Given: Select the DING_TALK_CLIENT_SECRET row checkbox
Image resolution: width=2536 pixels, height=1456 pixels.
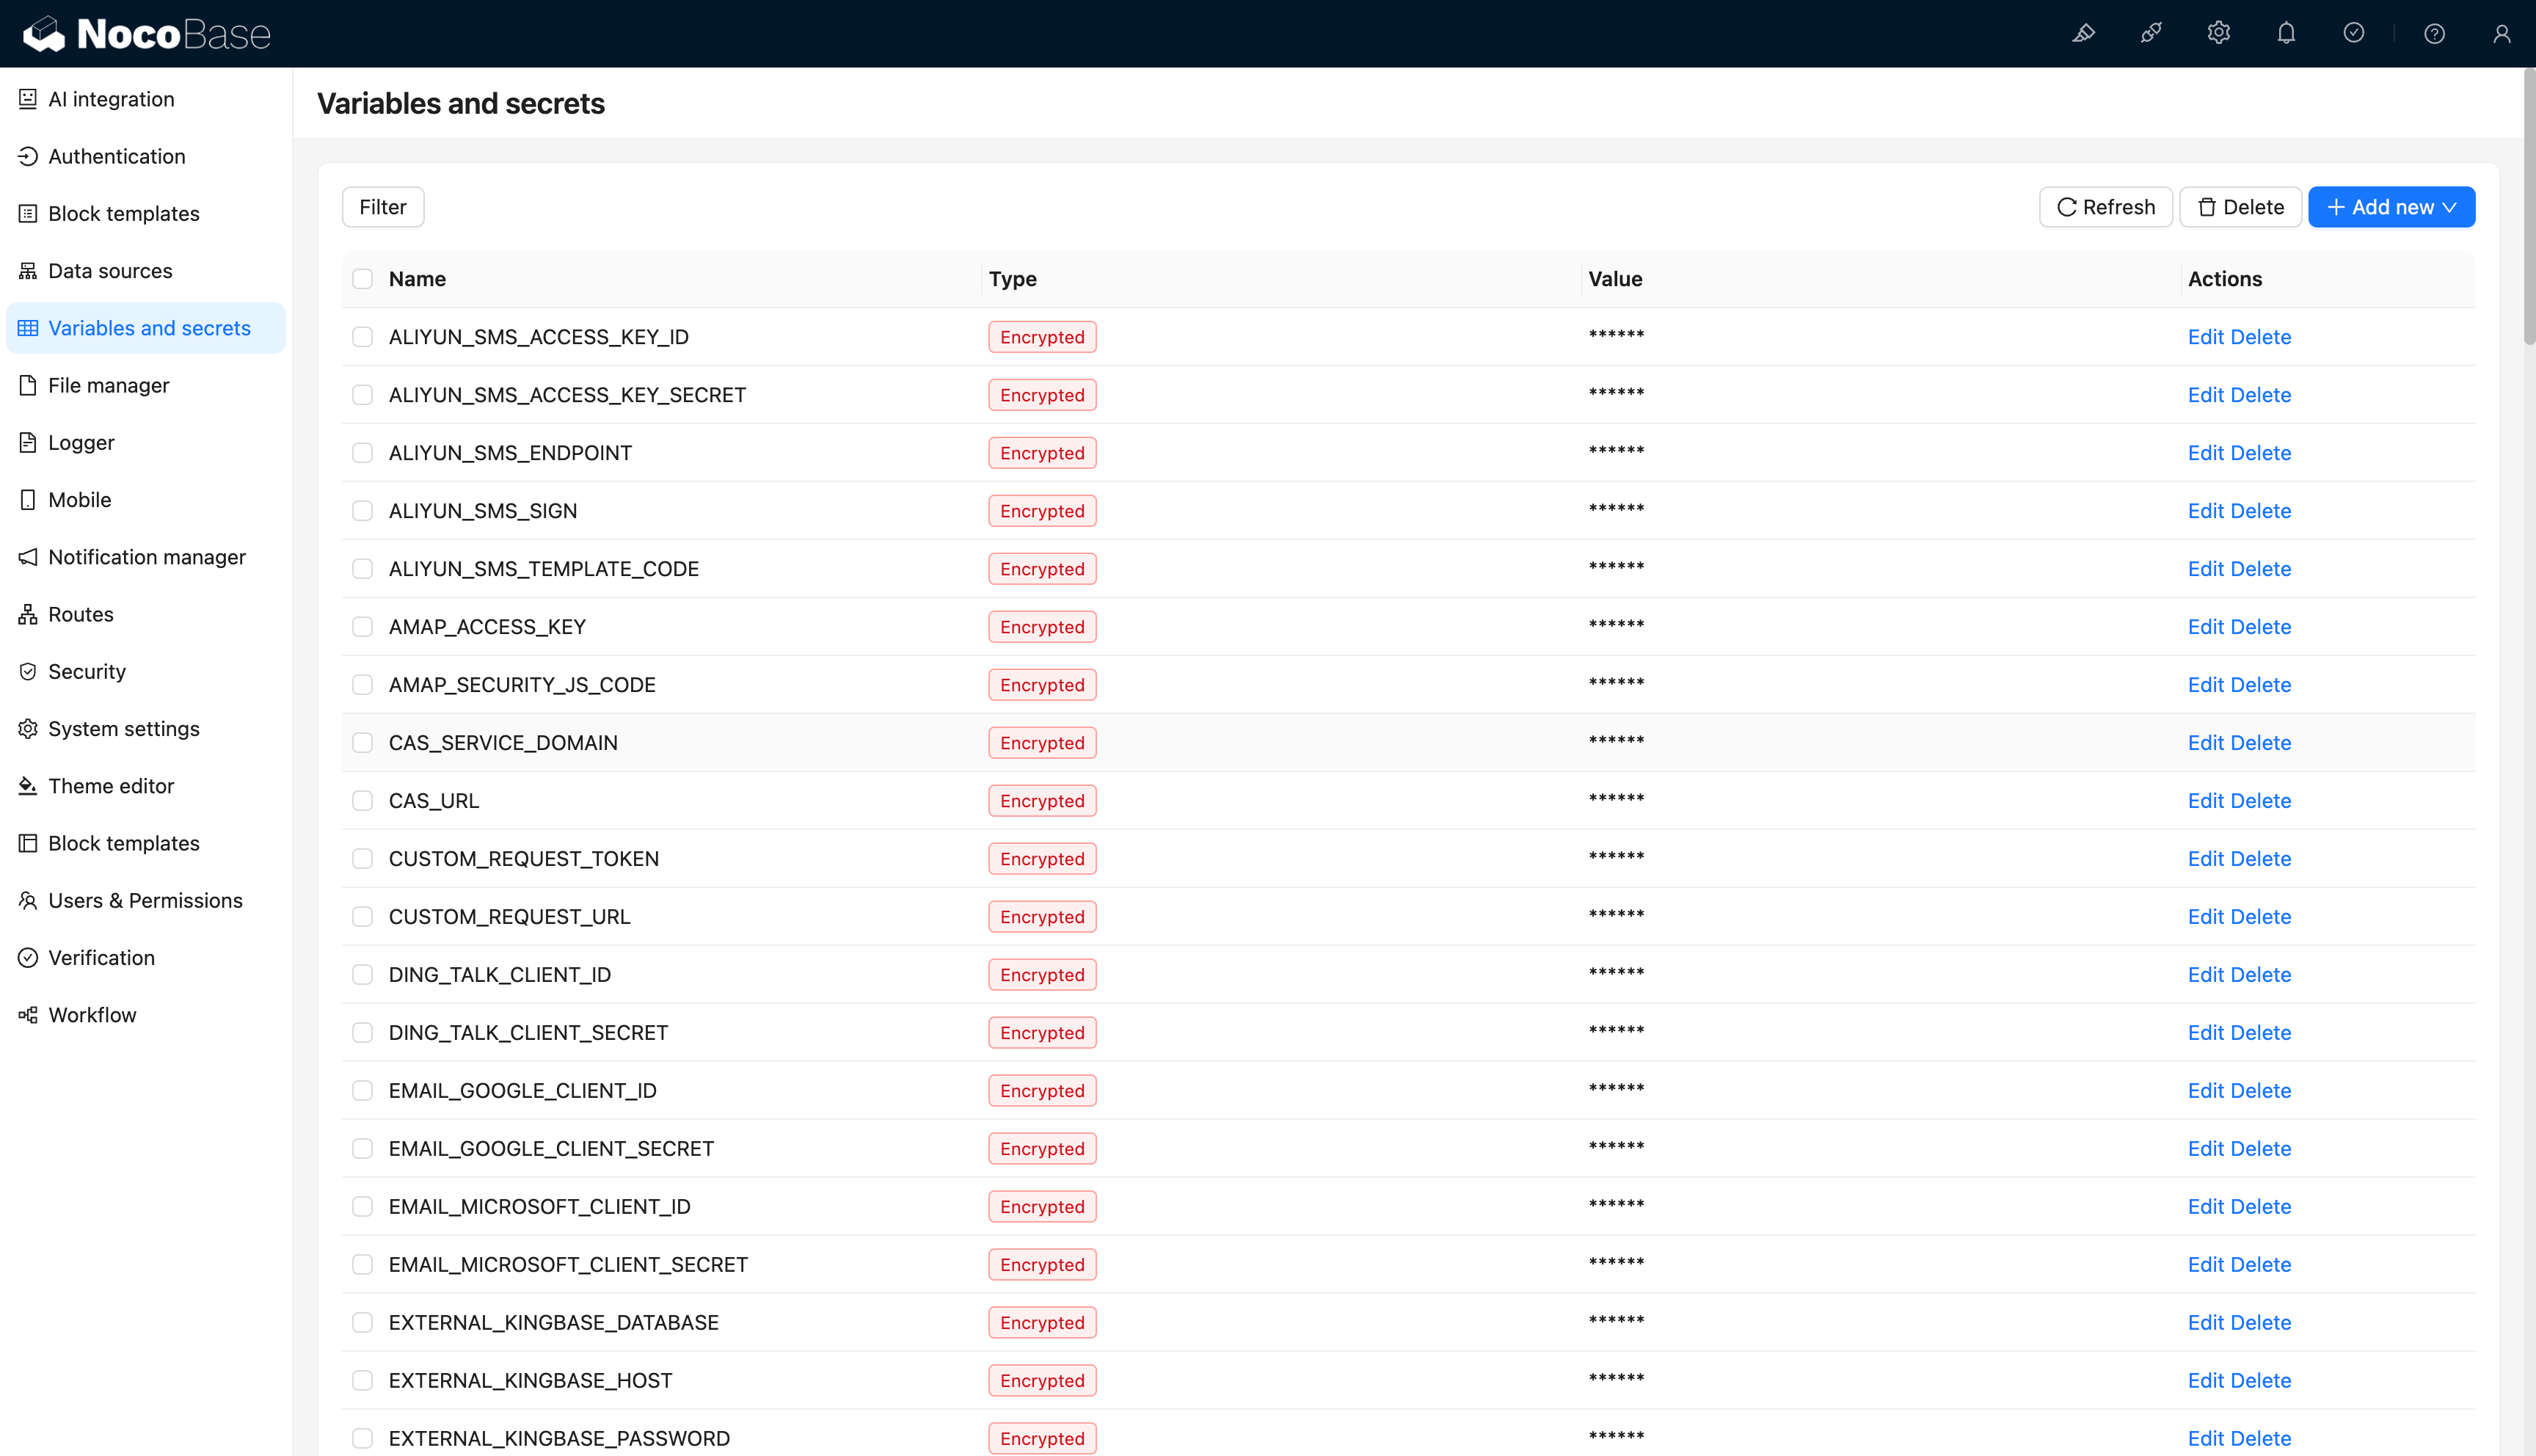Looking at the screenshot, I should click(362, 1033).
